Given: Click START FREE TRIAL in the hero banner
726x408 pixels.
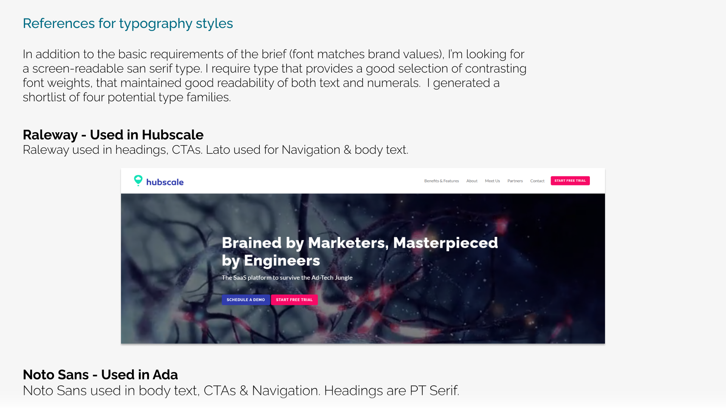Looking at the screenshot, I should [x=295, y=300].
